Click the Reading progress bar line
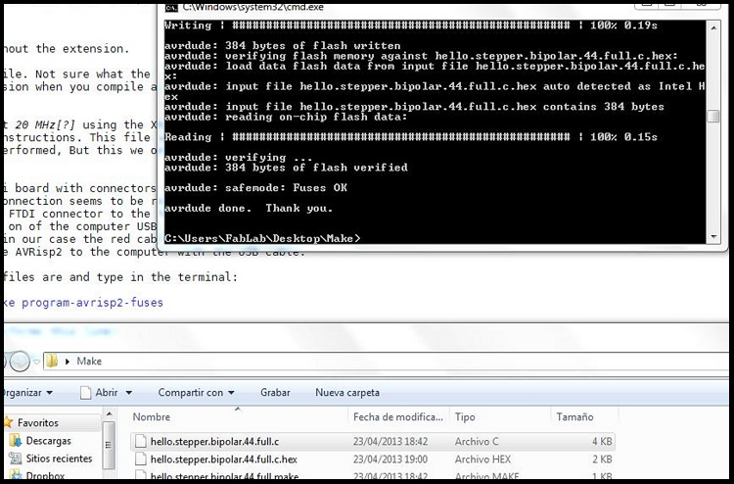This screenshot has height=484, width=734. [410, 137]
